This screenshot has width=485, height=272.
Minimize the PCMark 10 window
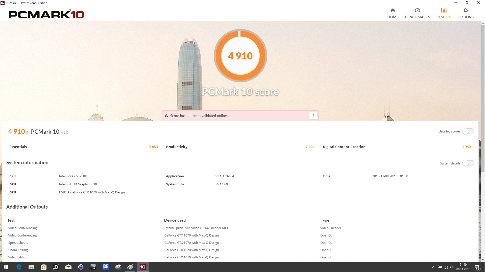[455, 3]
